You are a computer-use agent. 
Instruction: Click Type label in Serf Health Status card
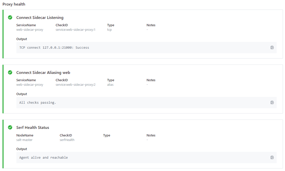(x=107, y=135)
